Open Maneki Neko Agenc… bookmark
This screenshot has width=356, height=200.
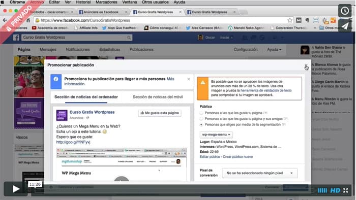coord(246,28)
